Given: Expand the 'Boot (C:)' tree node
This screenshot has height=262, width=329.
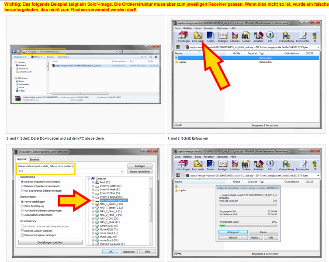Looking at the screenshot, I should coord(93,182).
